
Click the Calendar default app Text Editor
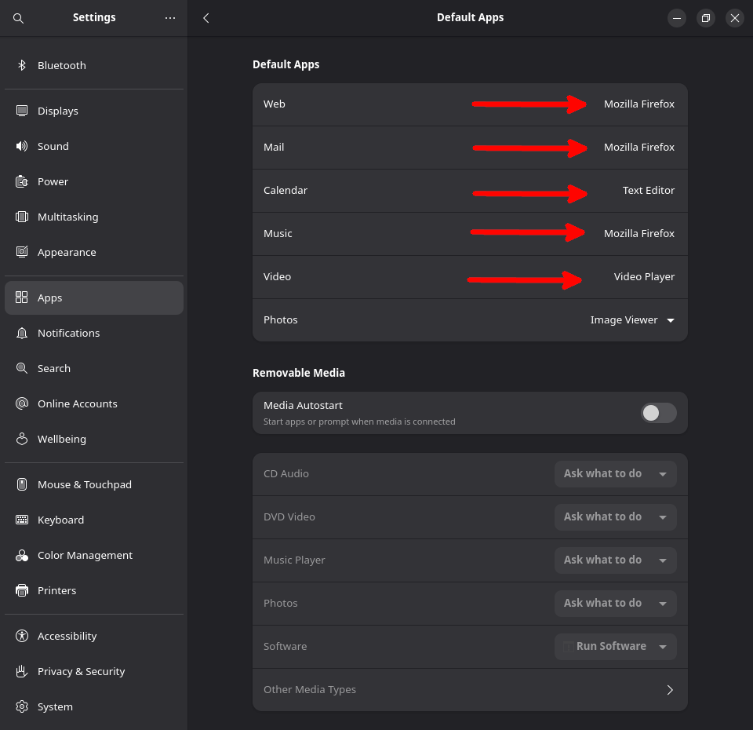pos(648,191)
